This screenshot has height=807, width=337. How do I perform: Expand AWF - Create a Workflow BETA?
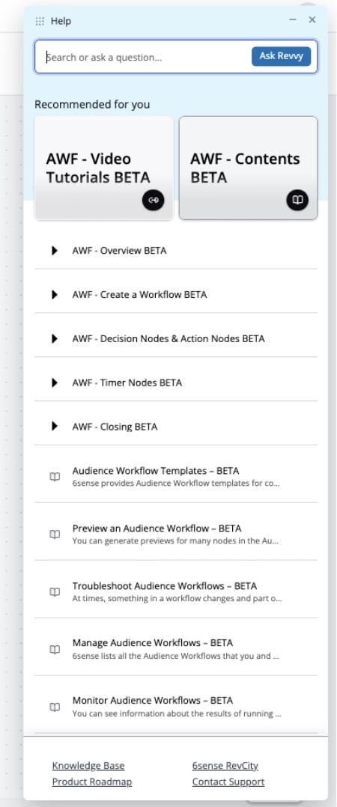176,295
